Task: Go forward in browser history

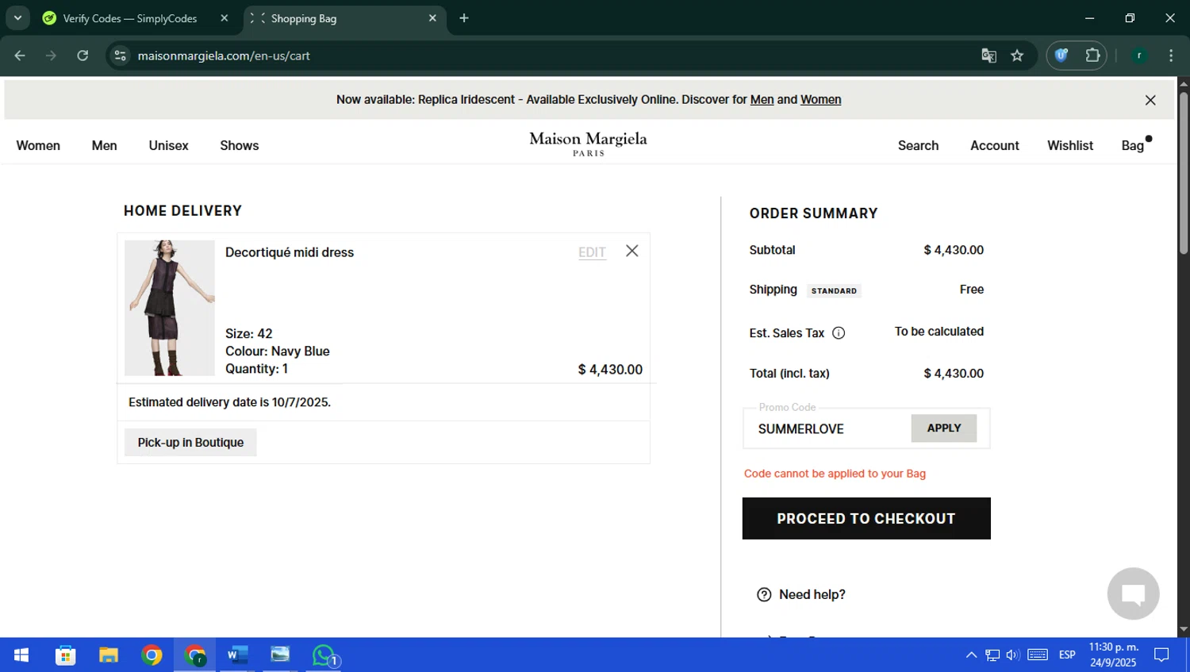Action: [x=51, y=56]
